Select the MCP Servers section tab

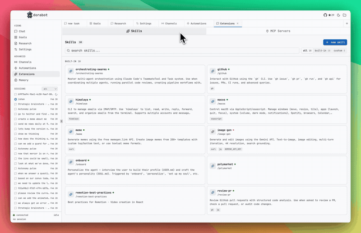278,31
